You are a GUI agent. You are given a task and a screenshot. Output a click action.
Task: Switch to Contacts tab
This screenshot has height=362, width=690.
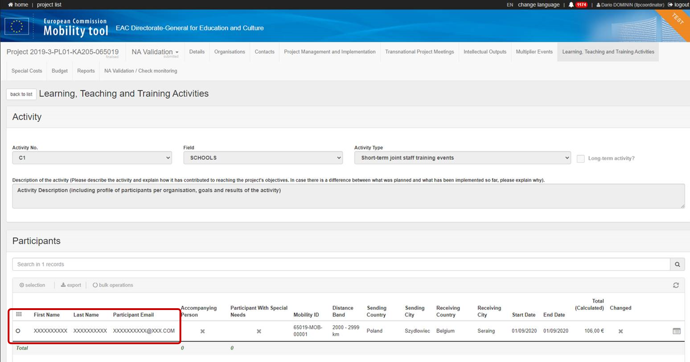tap(265, 52)
